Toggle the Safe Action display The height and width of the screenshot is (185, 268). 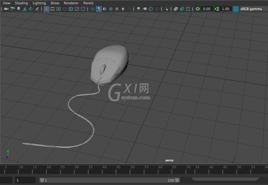pyautogui.click(x=77, y=9)
